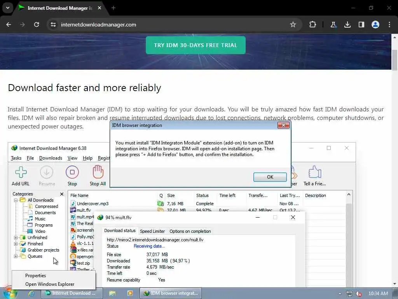Open the Downloads menu

coord(51,158)
